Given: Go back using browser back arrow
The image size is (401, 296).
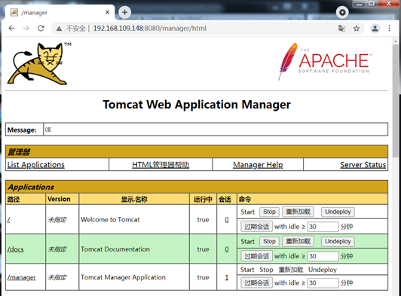Looking at the screenshot, I should tap(11, 28).
